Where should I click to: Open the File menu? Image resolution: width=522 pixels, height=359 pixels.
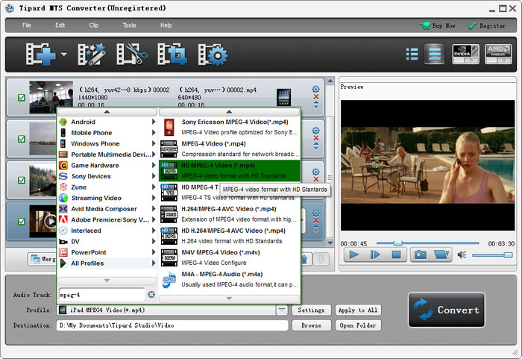[x=27, y=25]
